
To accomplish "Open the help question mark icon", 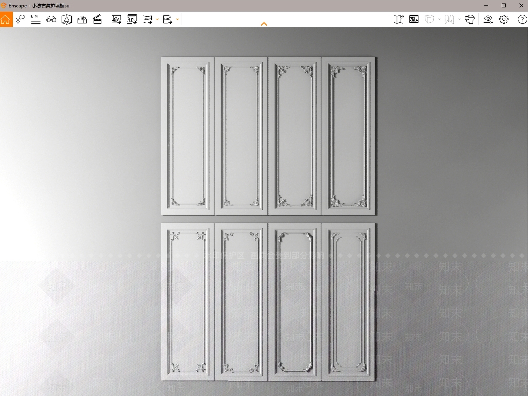I will coord(522,19).
